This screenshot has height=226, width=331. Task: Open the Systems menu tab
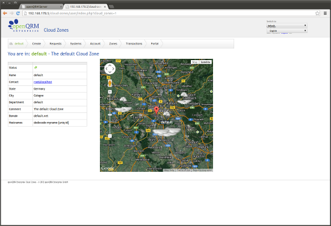76,44
